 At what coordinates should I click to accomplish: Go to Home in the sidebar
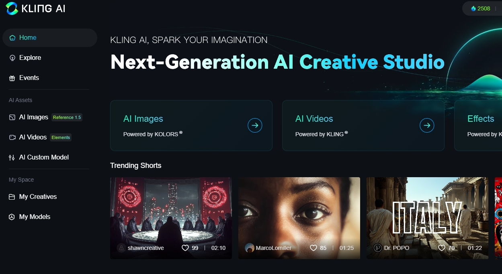50,38
